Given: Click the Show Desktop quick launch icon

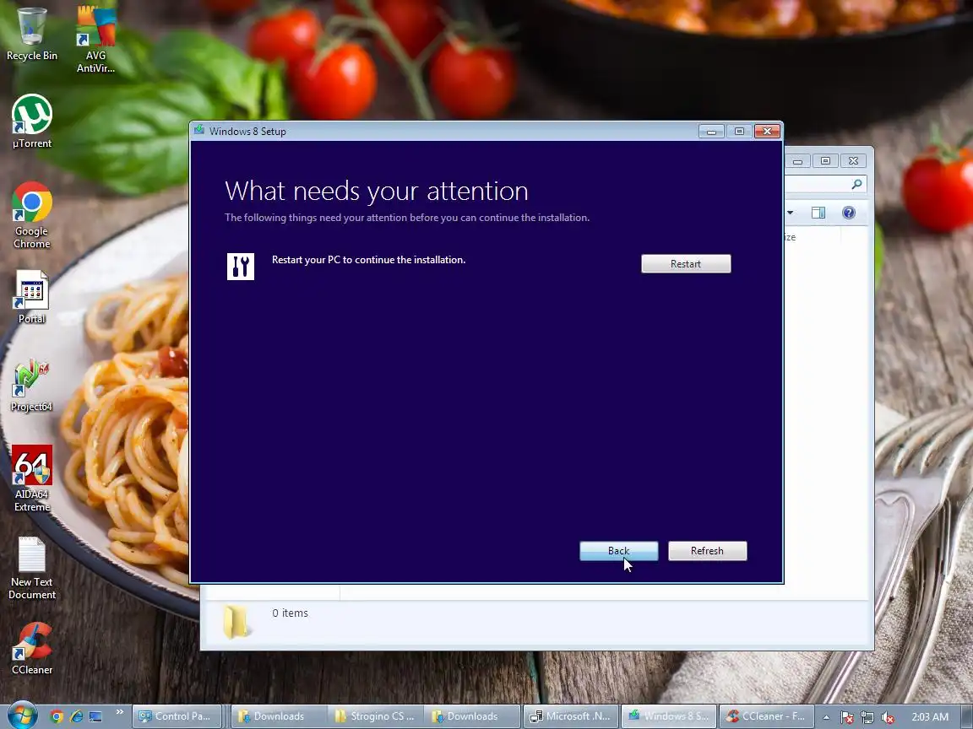Looking at the screenshot, I should (x=95, y=716).
